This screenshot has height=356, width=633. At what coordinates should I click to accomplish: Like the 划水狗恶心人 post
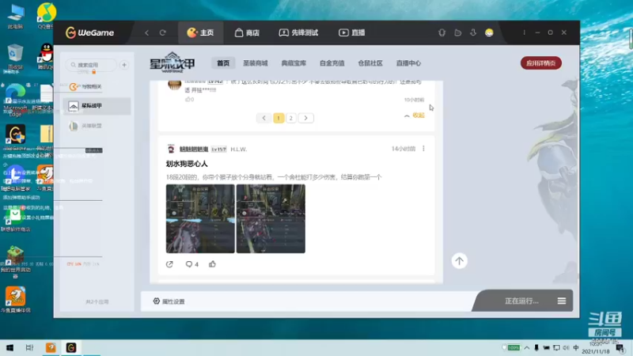[x=212, y=264]
